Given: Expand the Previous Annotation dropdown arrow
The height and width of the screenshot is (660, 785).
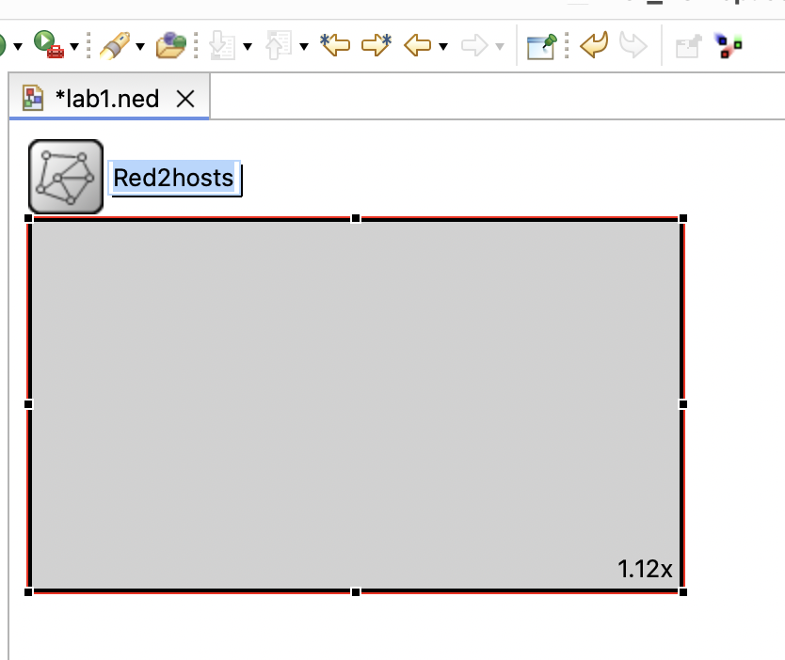Looking at the screenshot, I should 304,46.
